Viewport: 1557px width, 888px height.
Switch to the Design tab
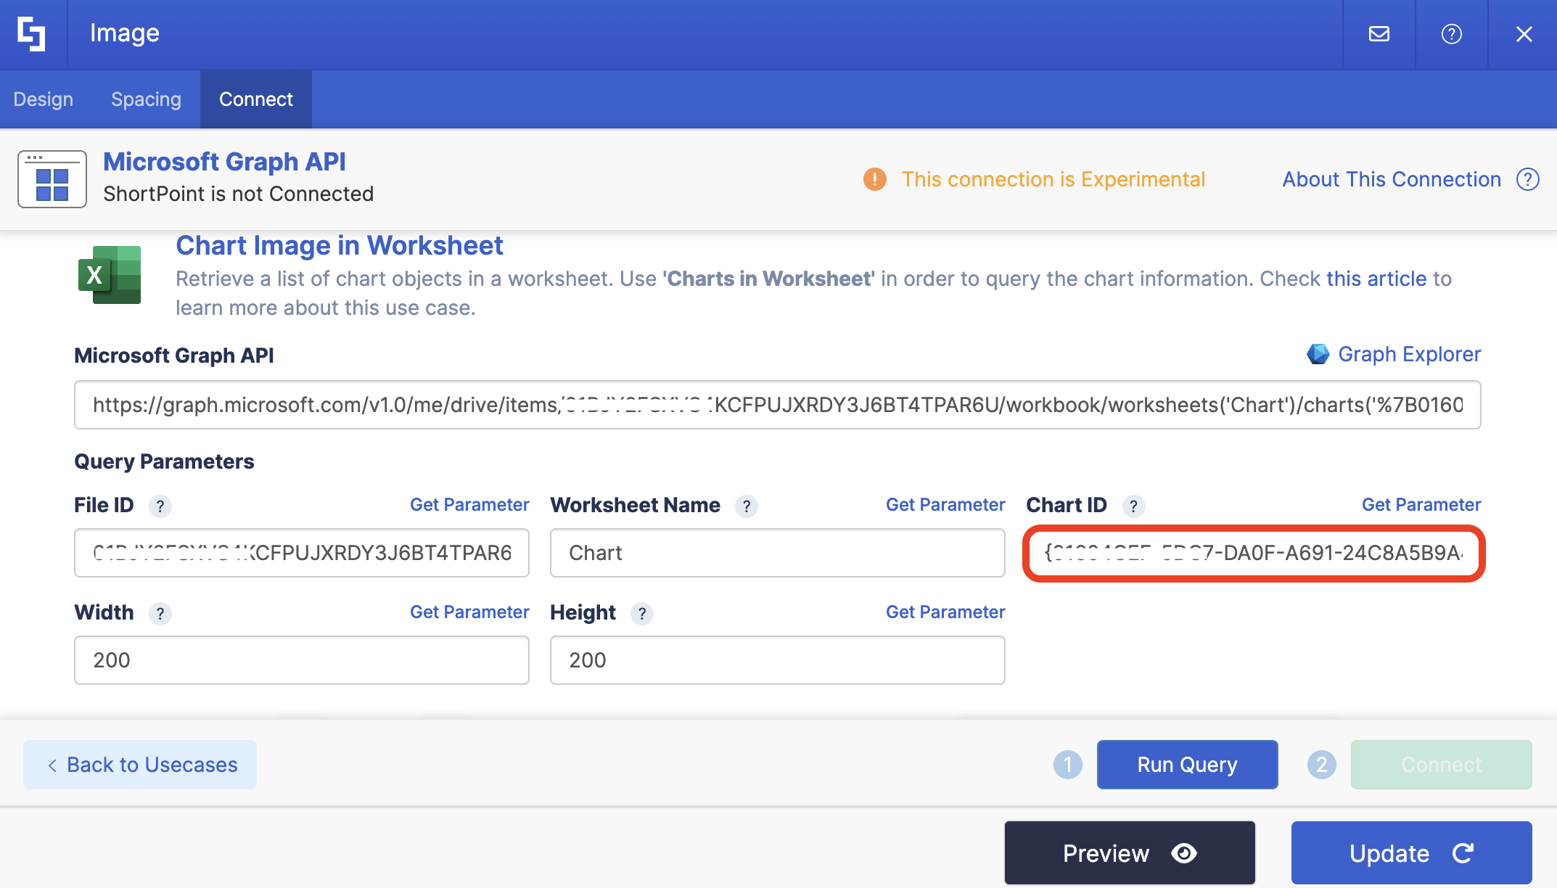click(x=44, y=99)
